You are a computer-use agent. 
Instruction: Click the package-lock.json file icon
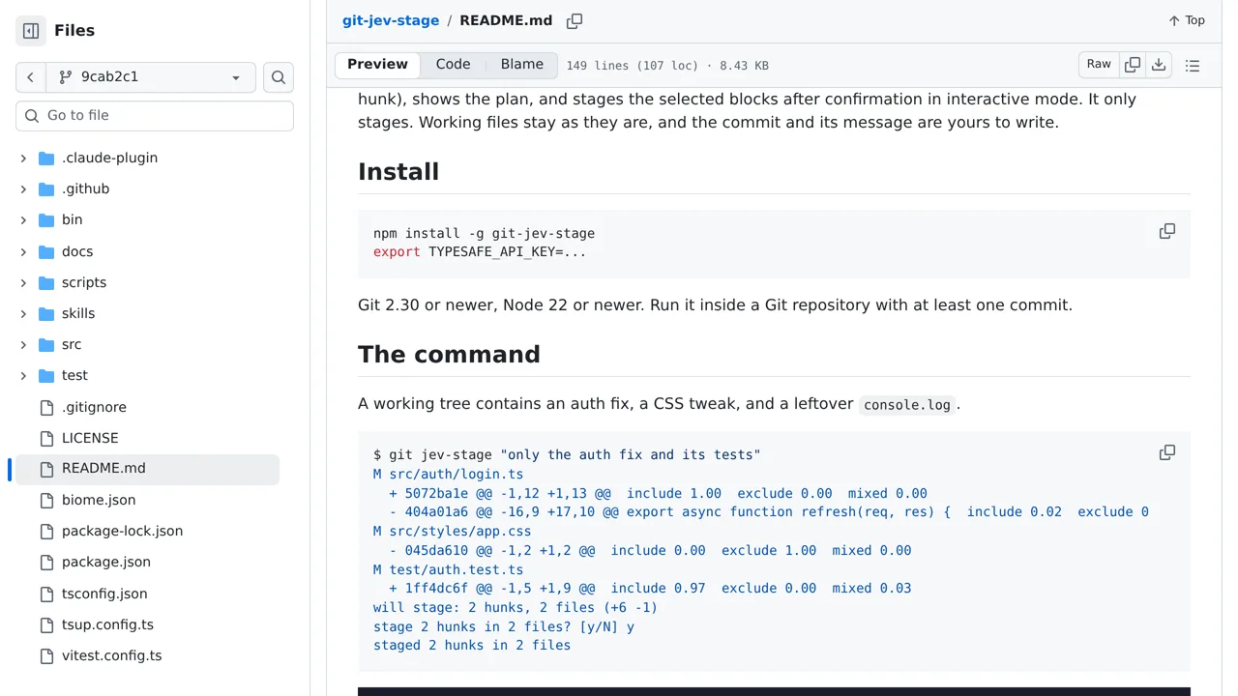tap(46, 532)
